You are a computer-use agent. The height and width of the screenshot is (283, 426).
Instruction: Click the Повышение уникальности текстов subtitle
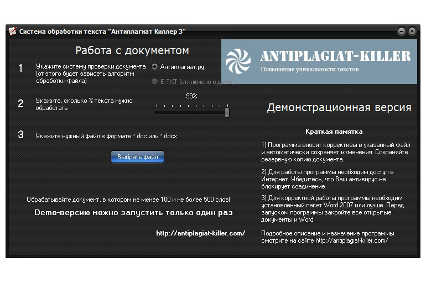point(310,69)
